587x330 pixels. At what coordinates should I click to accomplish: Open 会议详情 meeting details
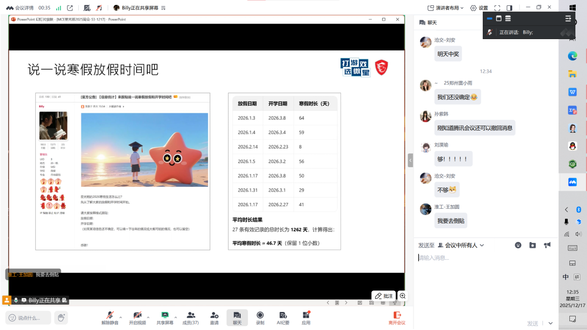pos(21,8)
